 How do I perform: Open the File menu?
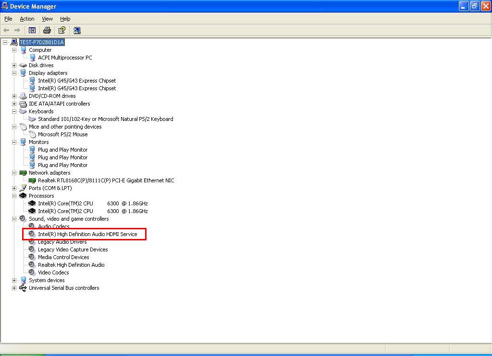(x=9, y=19)
